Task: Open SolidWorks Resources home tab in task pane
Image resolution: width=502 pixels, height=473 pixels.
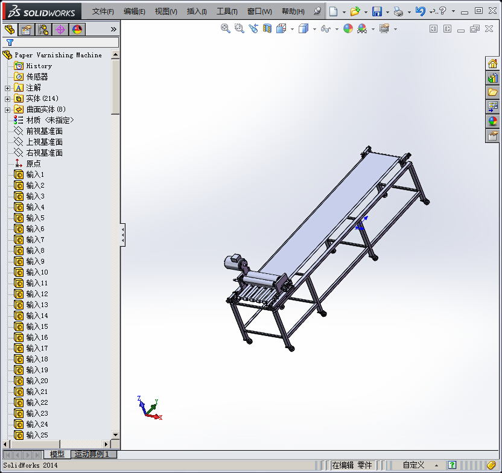Action: pos(492,64)
